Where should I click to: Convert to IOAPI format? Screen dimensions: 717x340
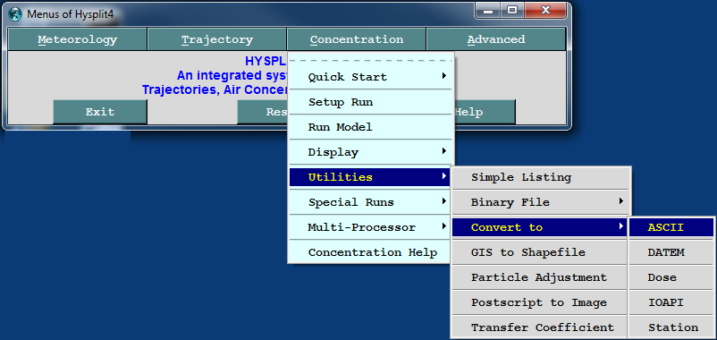671,302
